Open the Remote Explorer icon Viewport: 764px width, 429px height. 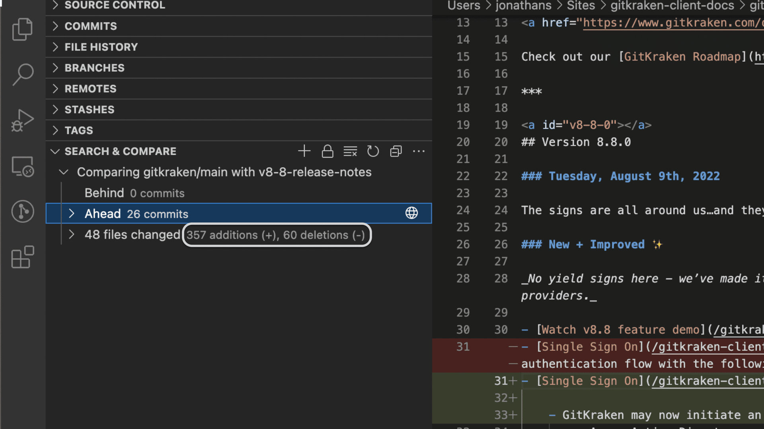coord(22,166)
